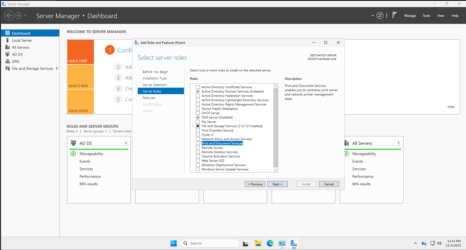Viewport: 466px width, 250px height.
Task: Enable the DHCP Server role checkbox
Action: 198,113
